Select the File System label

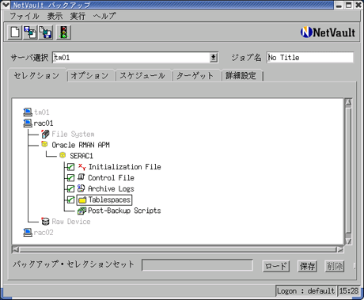pyautogui.click(x=73, y=134)
